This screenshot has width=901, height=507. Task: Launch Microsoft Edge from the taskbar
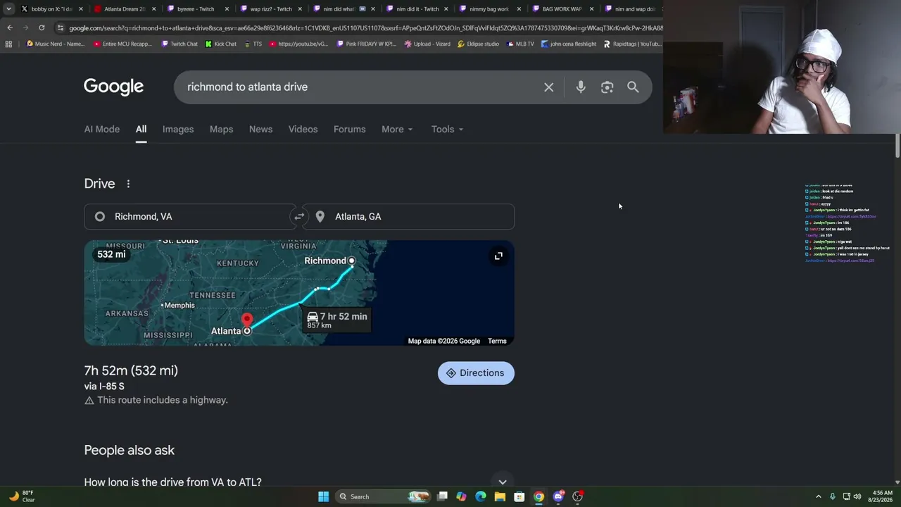(x=481, y=496)
